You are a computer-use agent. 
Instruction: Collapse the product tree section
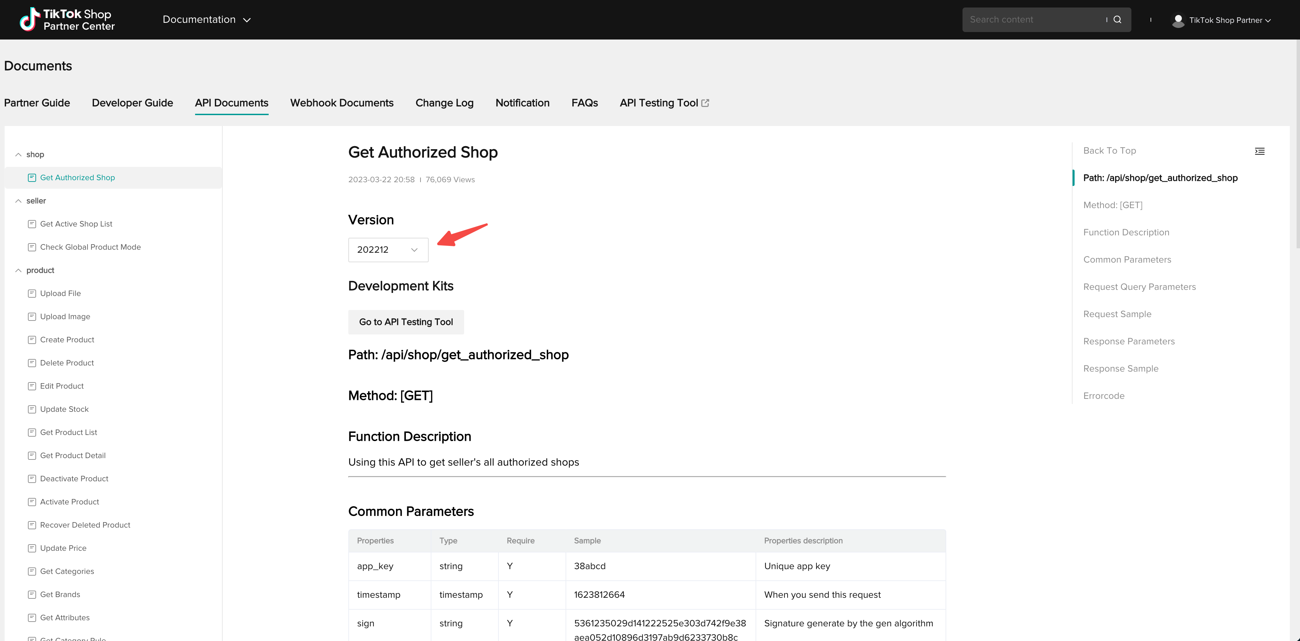click(18, 270)
